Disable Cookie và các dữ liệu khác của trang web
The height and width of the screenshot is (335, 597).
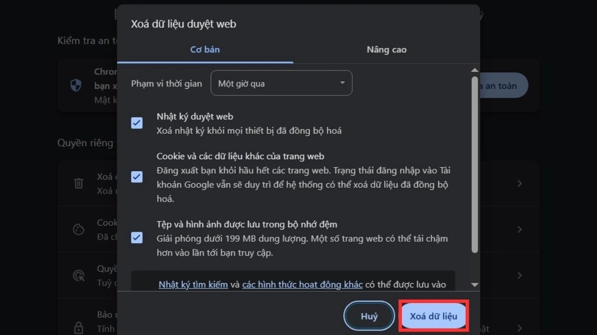tap(136, 177)
